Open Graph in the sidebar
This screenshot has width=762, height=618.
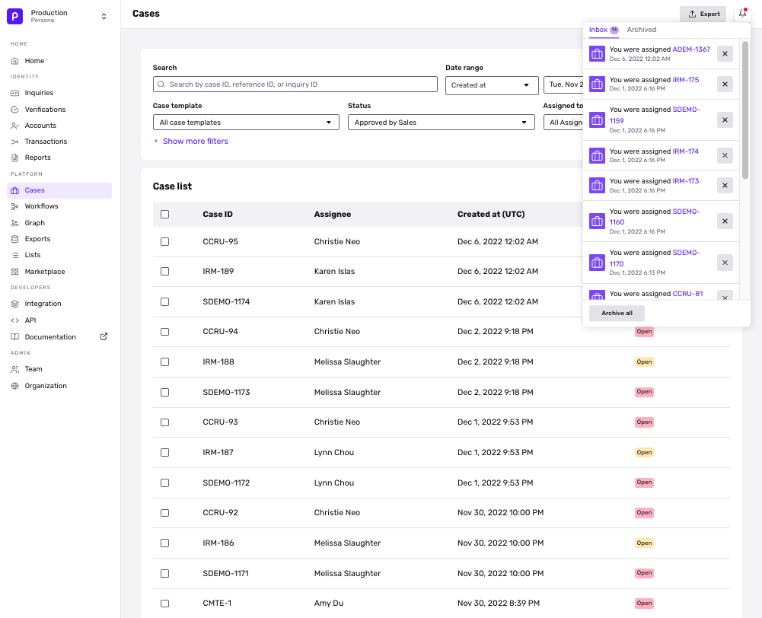[x=60, y=223]
